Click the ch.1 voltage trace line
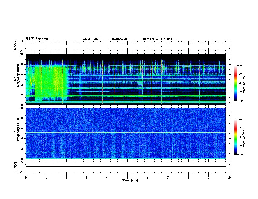 pos(126,46)
